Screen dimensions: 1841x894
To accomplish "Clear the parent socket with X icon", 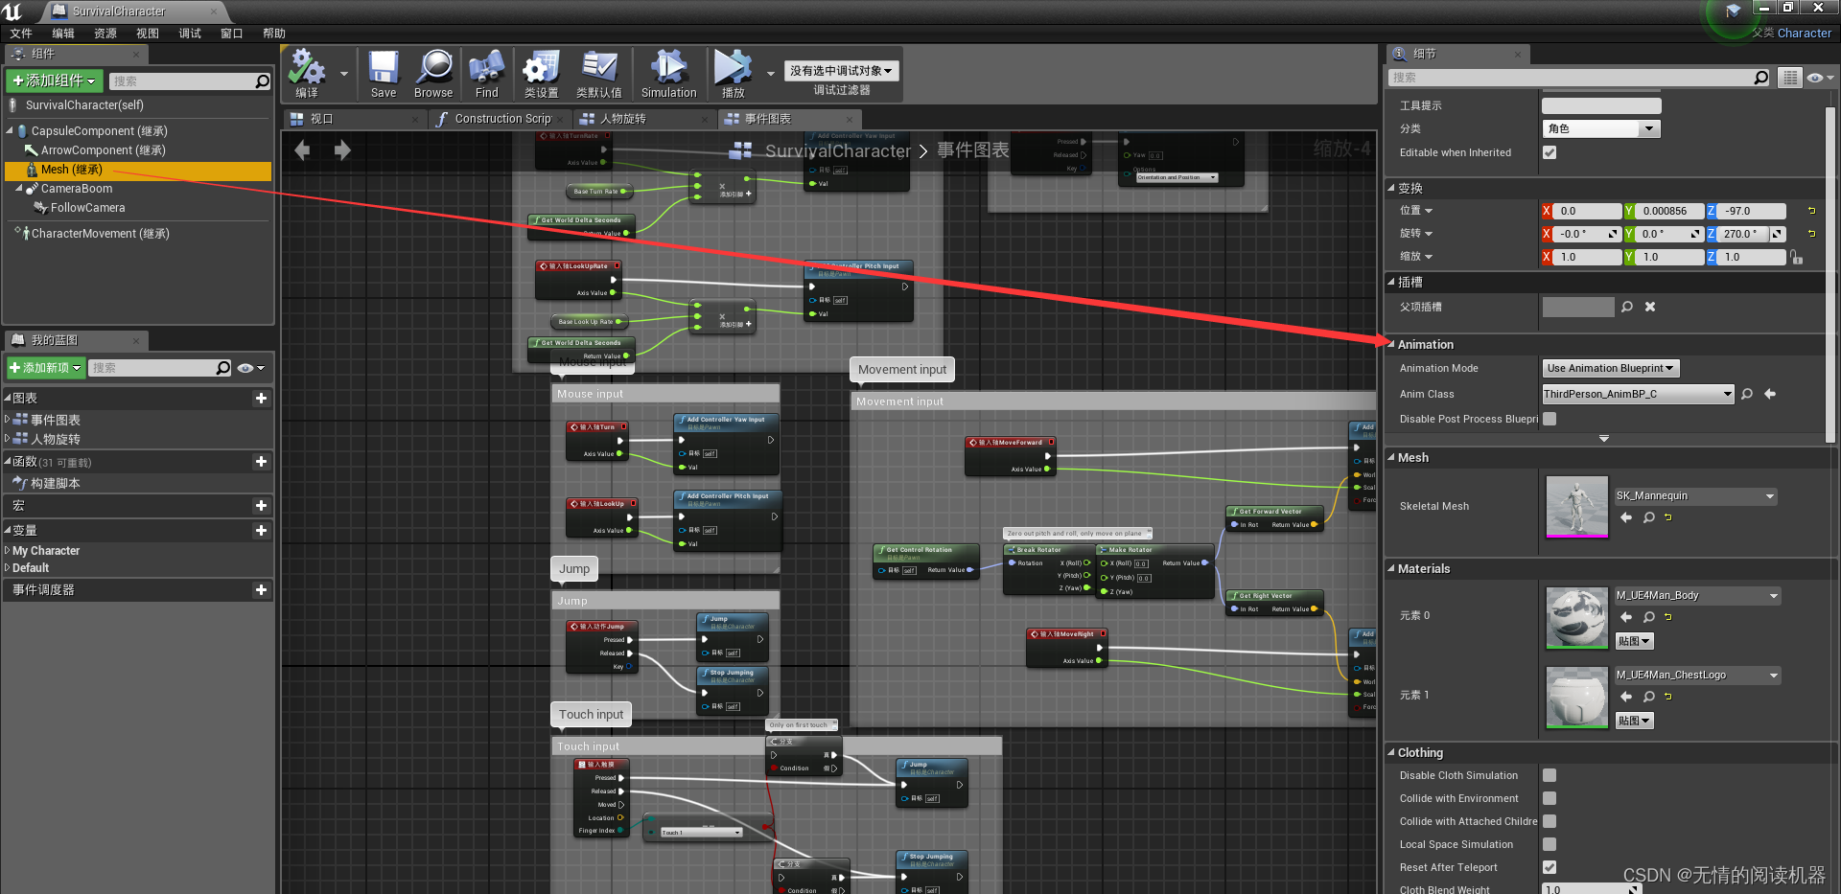I will (x=1650, y=307).
